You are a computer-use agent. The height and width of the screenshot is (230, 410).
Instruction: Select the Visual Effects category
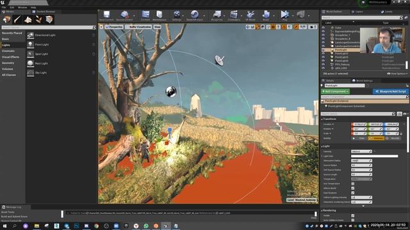coord(10,57)
